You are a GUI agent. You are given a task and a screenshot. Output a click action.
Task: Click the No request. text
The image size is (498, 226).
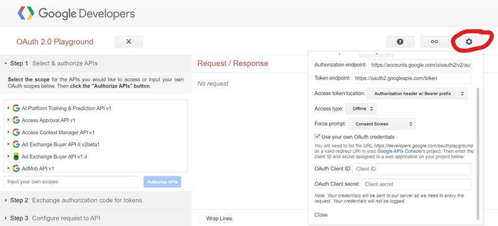pyautogui.click(x=214, y=84)
